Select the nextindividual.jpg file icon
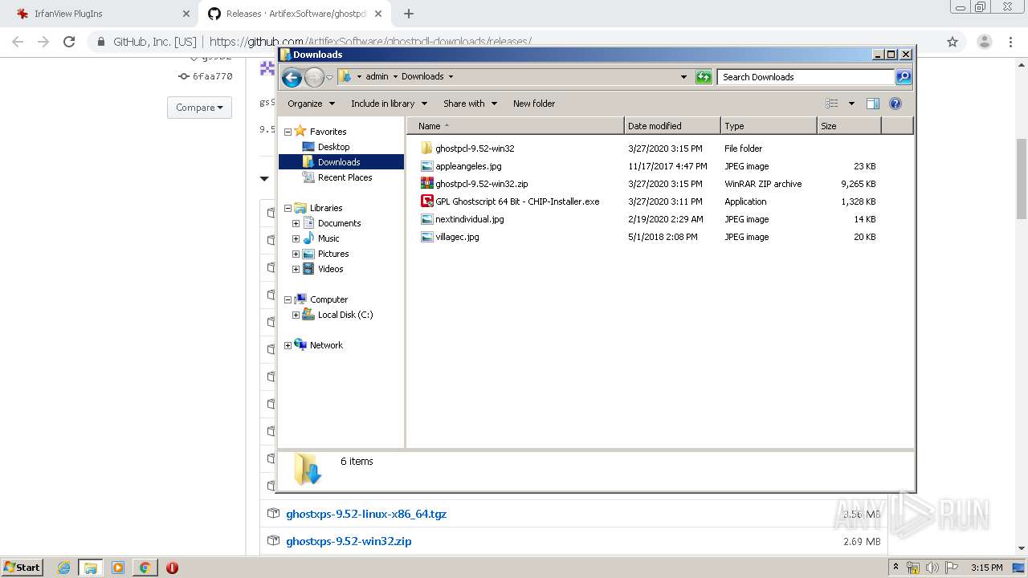Image resolution: width=1028 pixels, height=578 pixels. click(426, 219)
